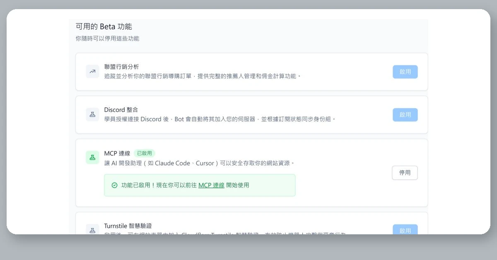
Task: Open the MCP 連線 link in the success notice
Action: coord(211,185)
